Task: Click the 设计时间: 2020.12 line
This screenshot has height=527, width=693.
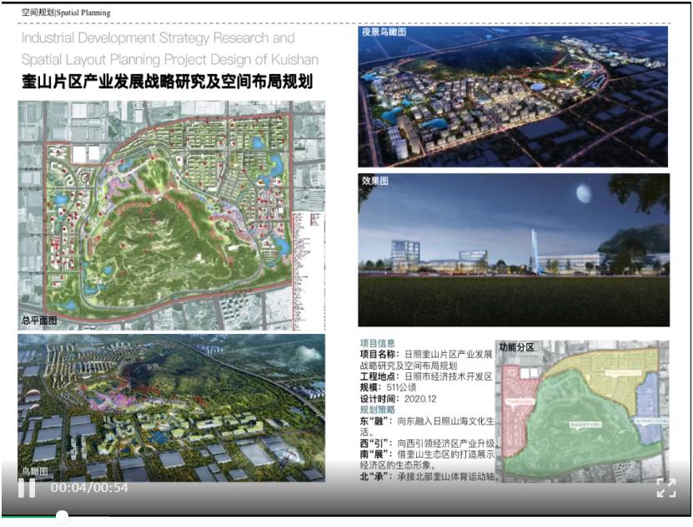Action: [x=399, y=399]
